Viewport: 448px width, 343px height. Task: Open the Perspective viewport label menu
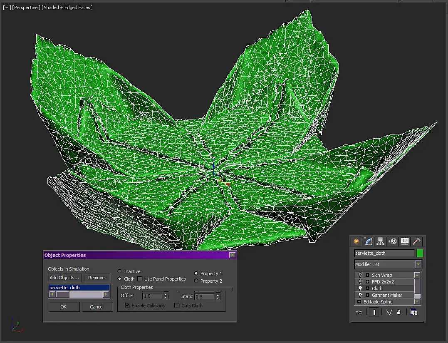click(26, 7)
